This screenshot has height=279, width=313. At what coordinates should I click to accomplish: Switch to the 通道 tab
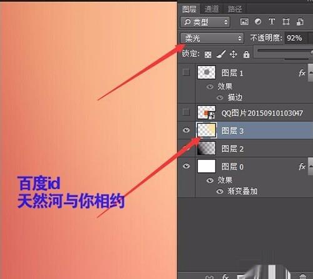[212, 9]
